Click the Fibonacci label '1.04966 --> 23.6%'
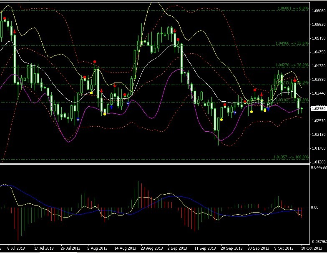Screen dimensions: 327x253 [292, 43]
